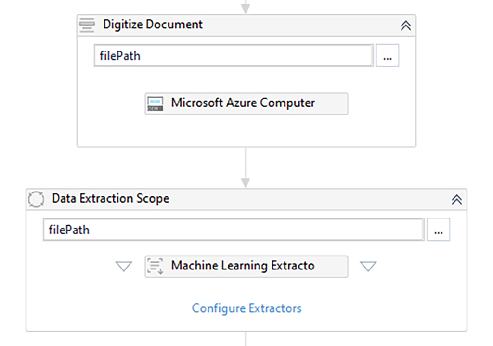Click the Data Extraction Scope activity icon
The width and height of the screenshot is (493, 346).
point(36,199)
